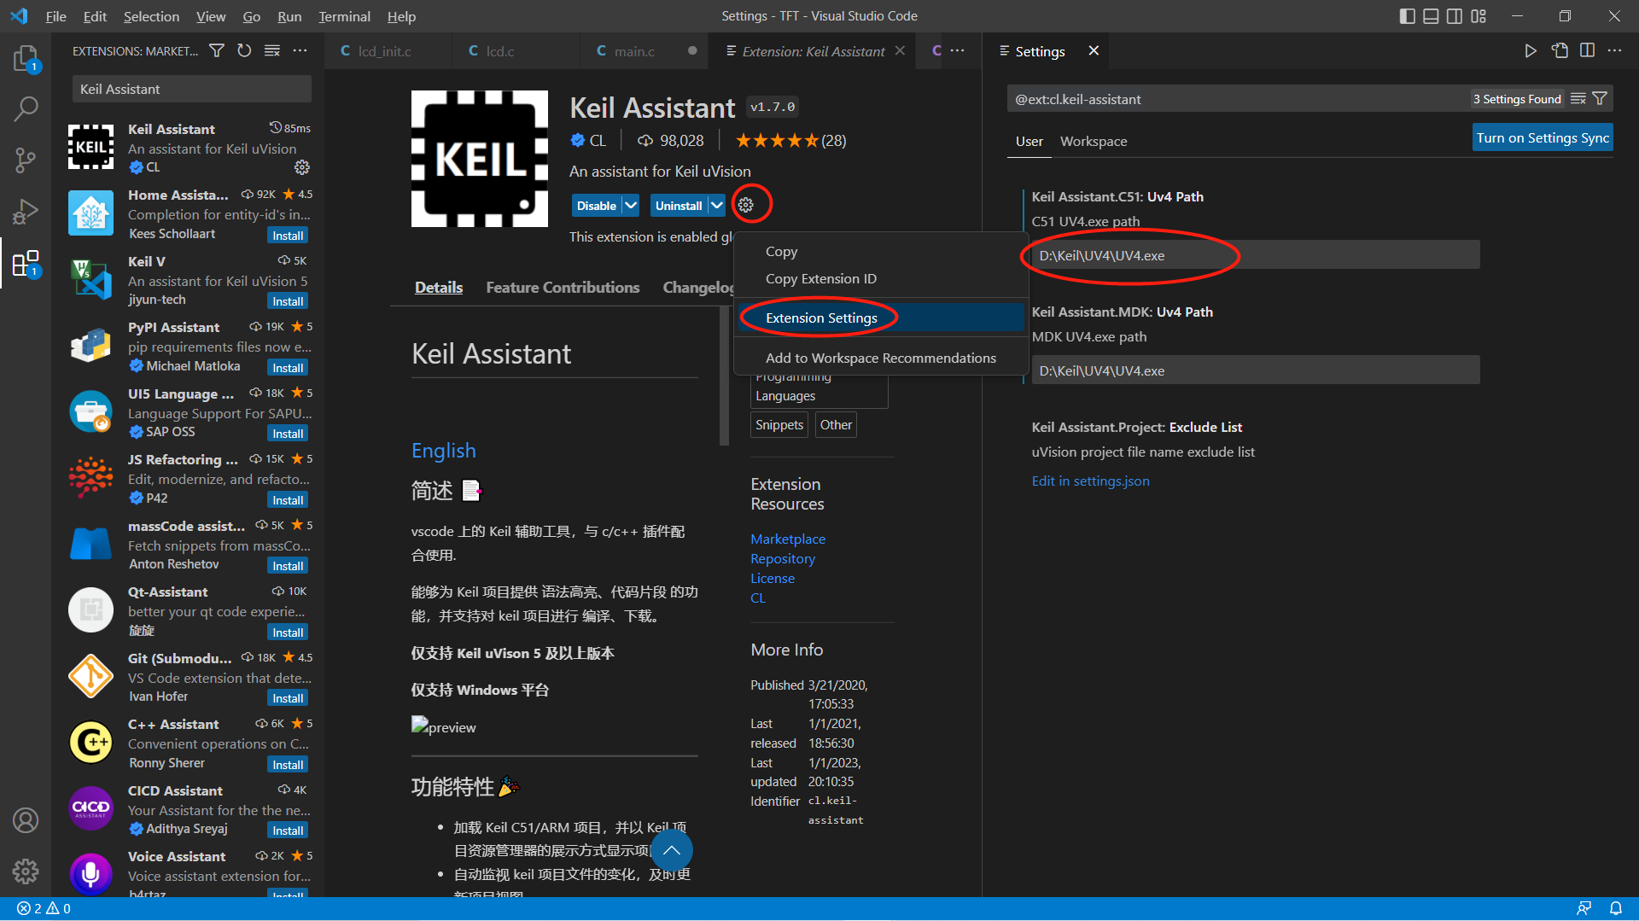
Task: Toggle primary side bar layout icon
Action: (x=1408, y=16)
